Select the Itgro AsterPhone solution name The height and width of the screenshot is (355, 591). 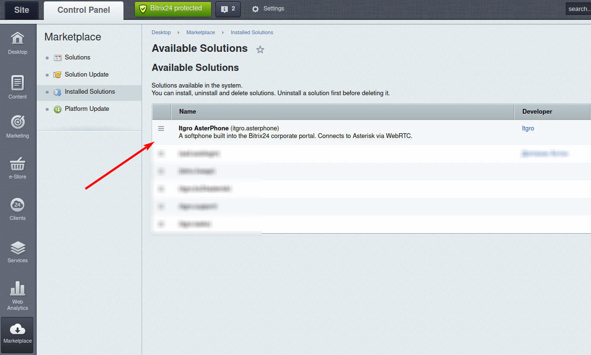[204, 128]
